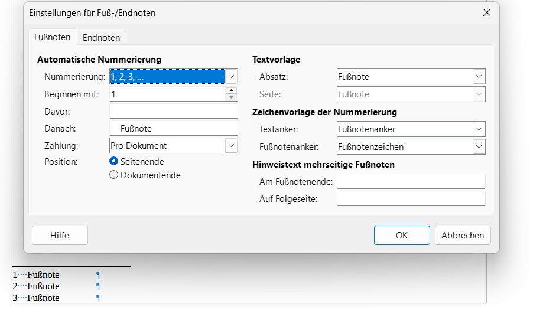Screen dimensions: 533x317
Task: Choose the Dokumentende radio button
Action: pos(114,175)
